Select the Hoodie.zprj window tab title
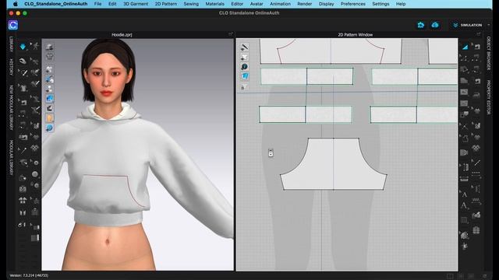Viewport: 499px width, 280px height. tap(122, 34)
